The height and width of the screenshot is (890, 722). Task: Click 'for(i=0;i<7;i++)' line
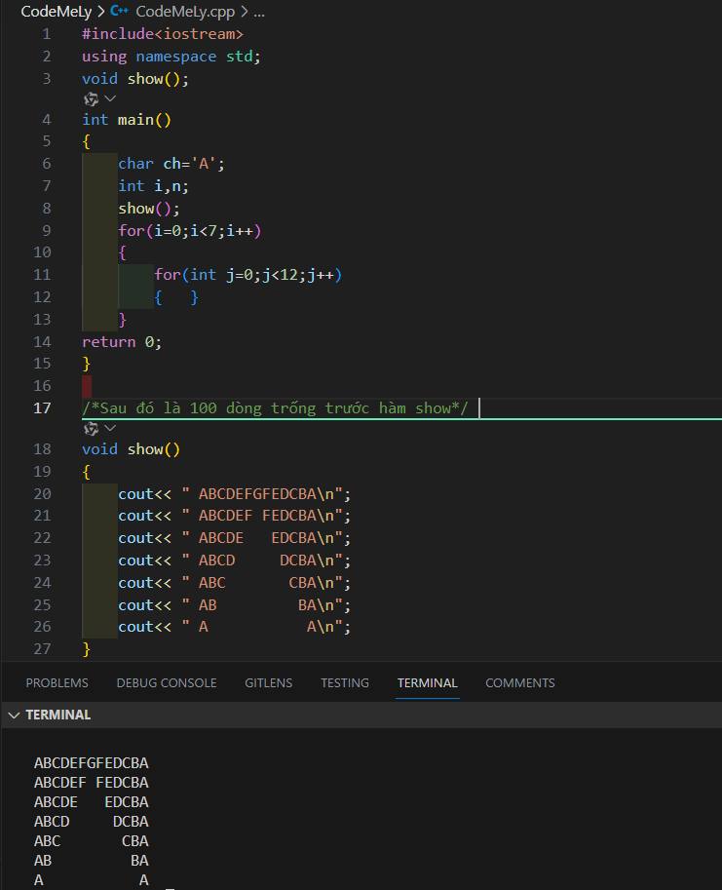coord(189,231)
